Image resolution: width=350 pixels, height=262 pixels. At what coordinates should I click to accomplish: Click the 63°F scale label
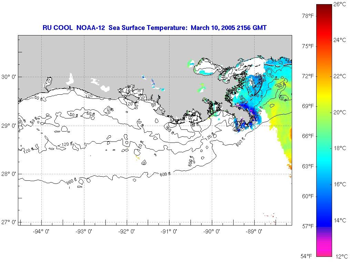[x=308, y=167]
